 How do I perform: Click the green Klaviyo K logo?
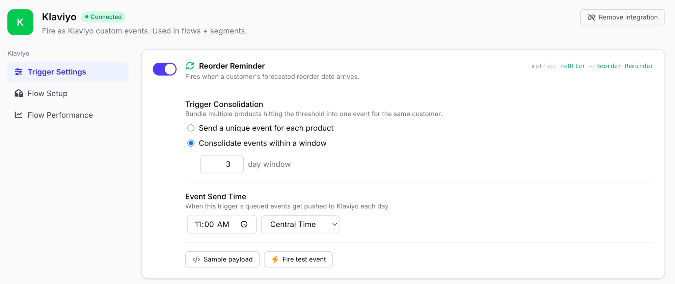(x=20, y=22)
